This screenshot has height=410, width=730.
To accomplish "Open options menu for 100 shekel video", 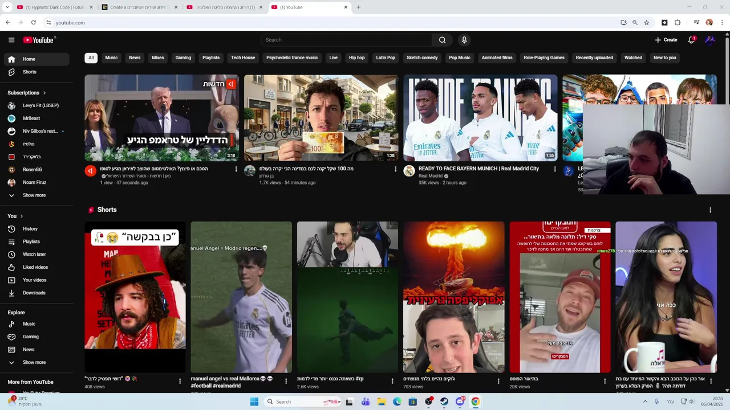I will coord(395,169).
